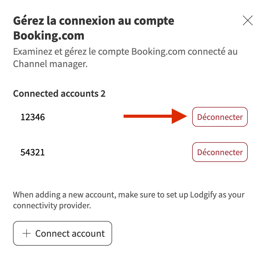Click the red arrow pointing to Déconnecter
The image size is (270, 280).
pos(154,116)
